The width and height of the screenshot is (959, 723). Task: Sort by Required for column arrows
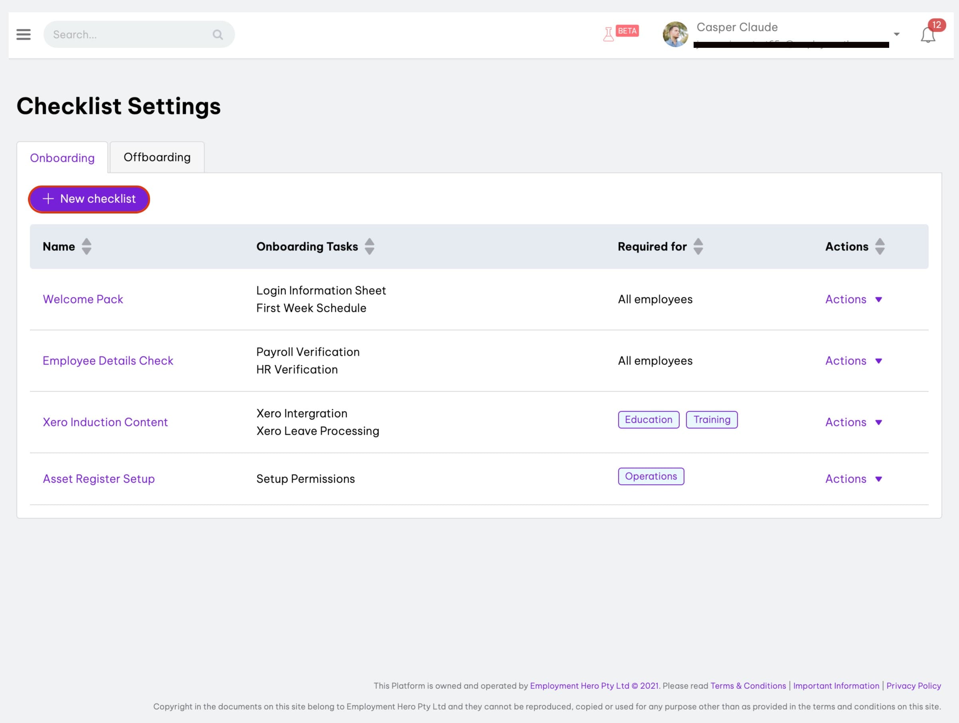(x=698, y=247)
